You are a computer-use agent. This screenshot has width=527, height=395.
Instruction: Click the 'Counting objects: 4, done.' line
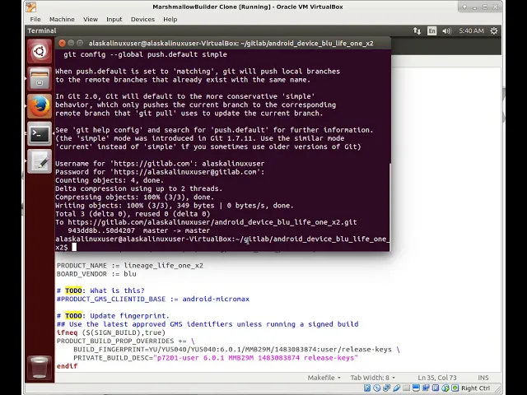tap(110, 180)
